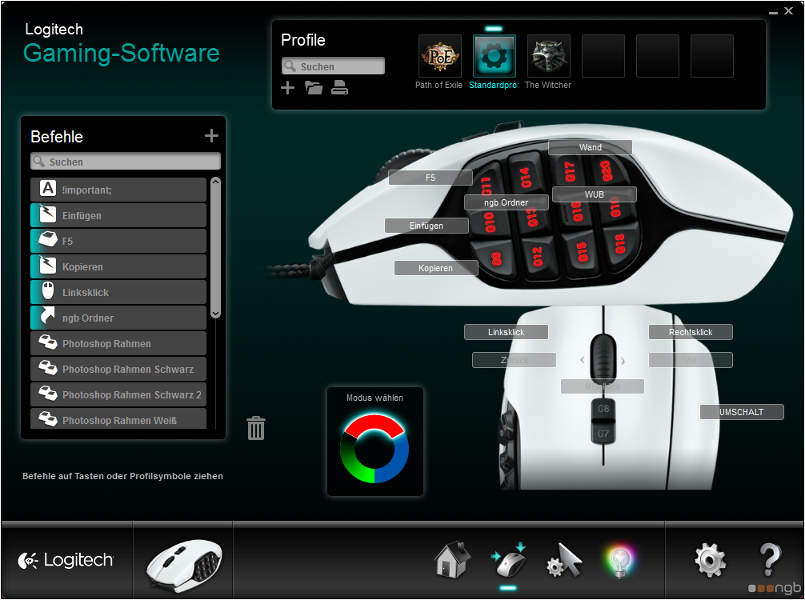Click the trash can delete icon
Image resolution: width=805 pixels, height=600 pixels.
[x=256, y=428]
